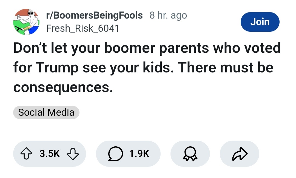Click the word "Trump" in the title

coord(57,68)
